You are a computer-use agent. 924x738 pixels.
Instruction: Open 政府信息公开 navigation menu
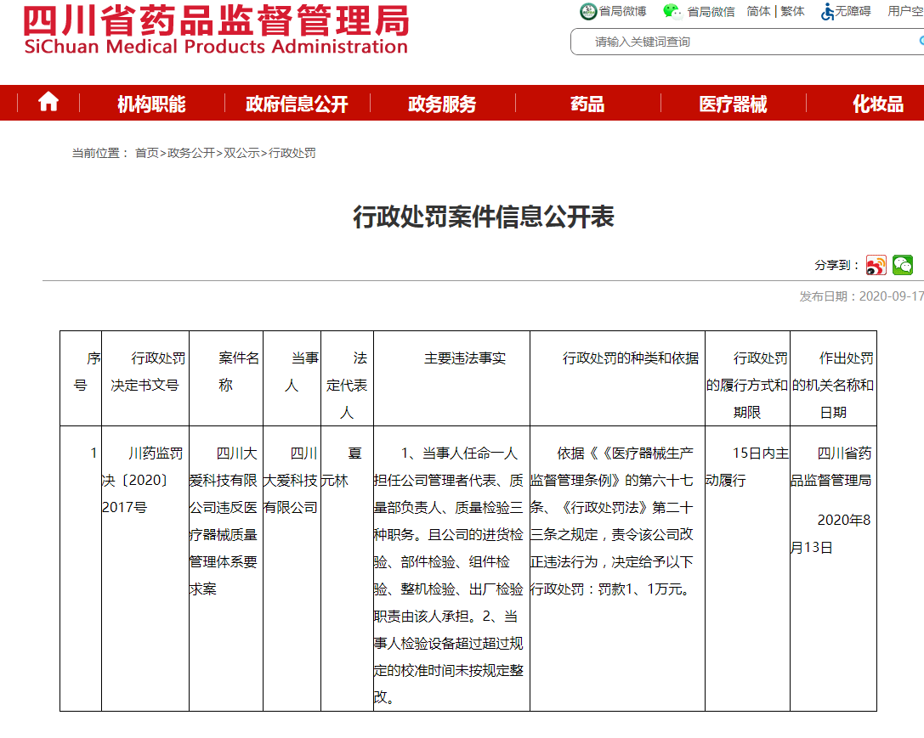point(297,104)
